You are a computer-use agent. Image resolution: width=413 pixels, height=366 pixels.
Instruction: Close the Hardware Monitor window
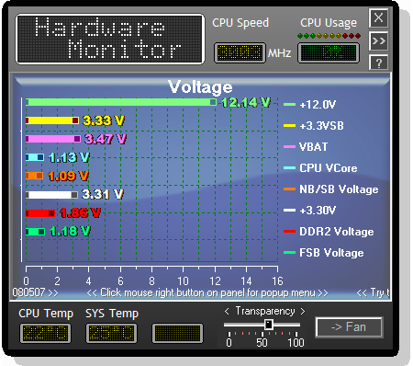(x=379, y=17)
